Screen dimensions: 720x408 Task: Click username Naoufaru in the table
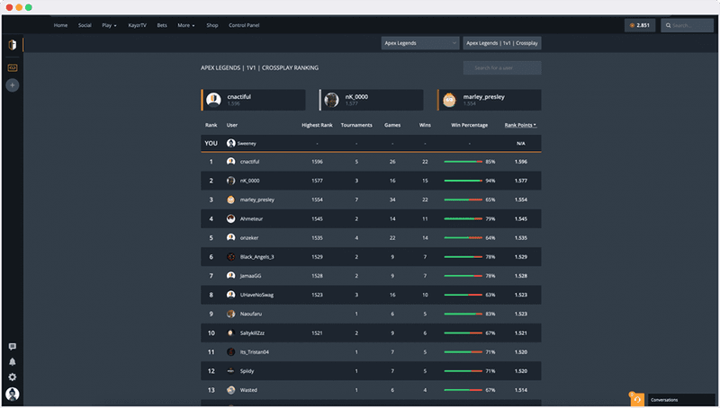(x=251, y=314)
